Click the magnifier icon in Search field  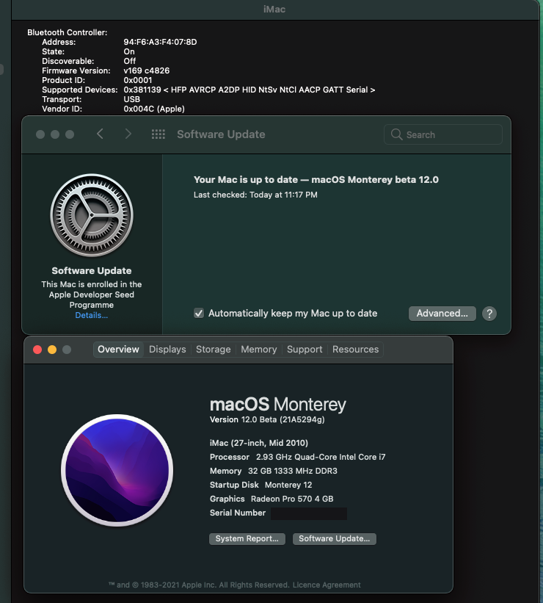pos(396,134)
